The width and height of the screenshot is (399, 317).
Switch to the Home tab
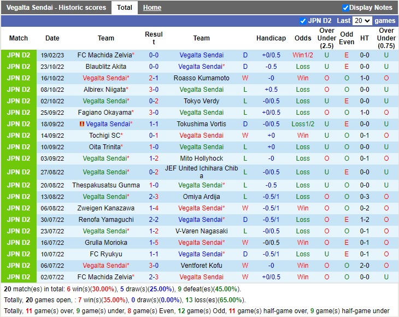click(x=152, y=8)
